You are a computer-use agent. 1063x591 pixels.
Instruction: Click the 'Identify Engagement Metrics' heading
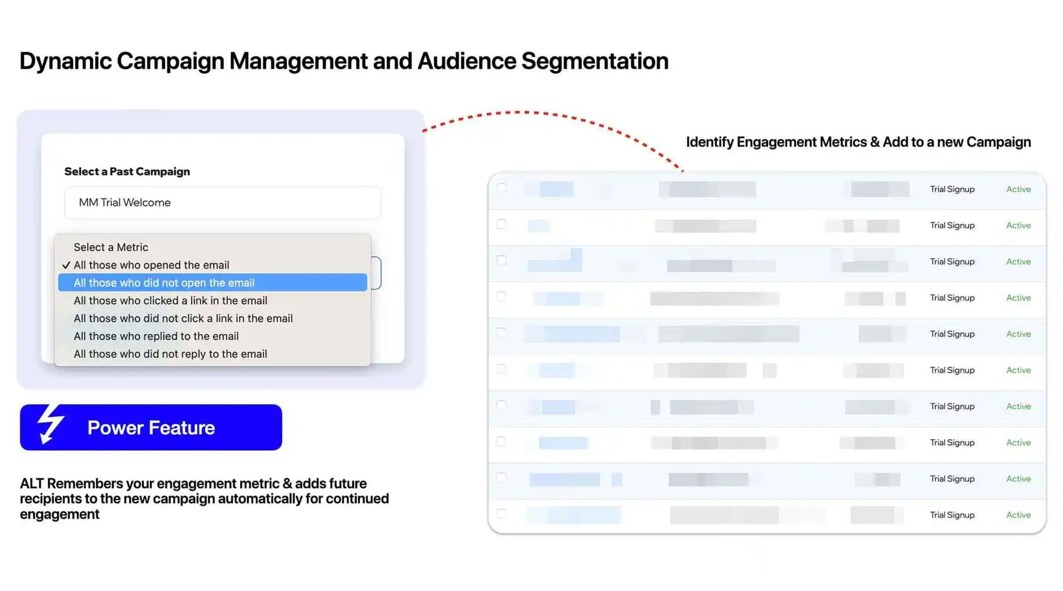858,142
